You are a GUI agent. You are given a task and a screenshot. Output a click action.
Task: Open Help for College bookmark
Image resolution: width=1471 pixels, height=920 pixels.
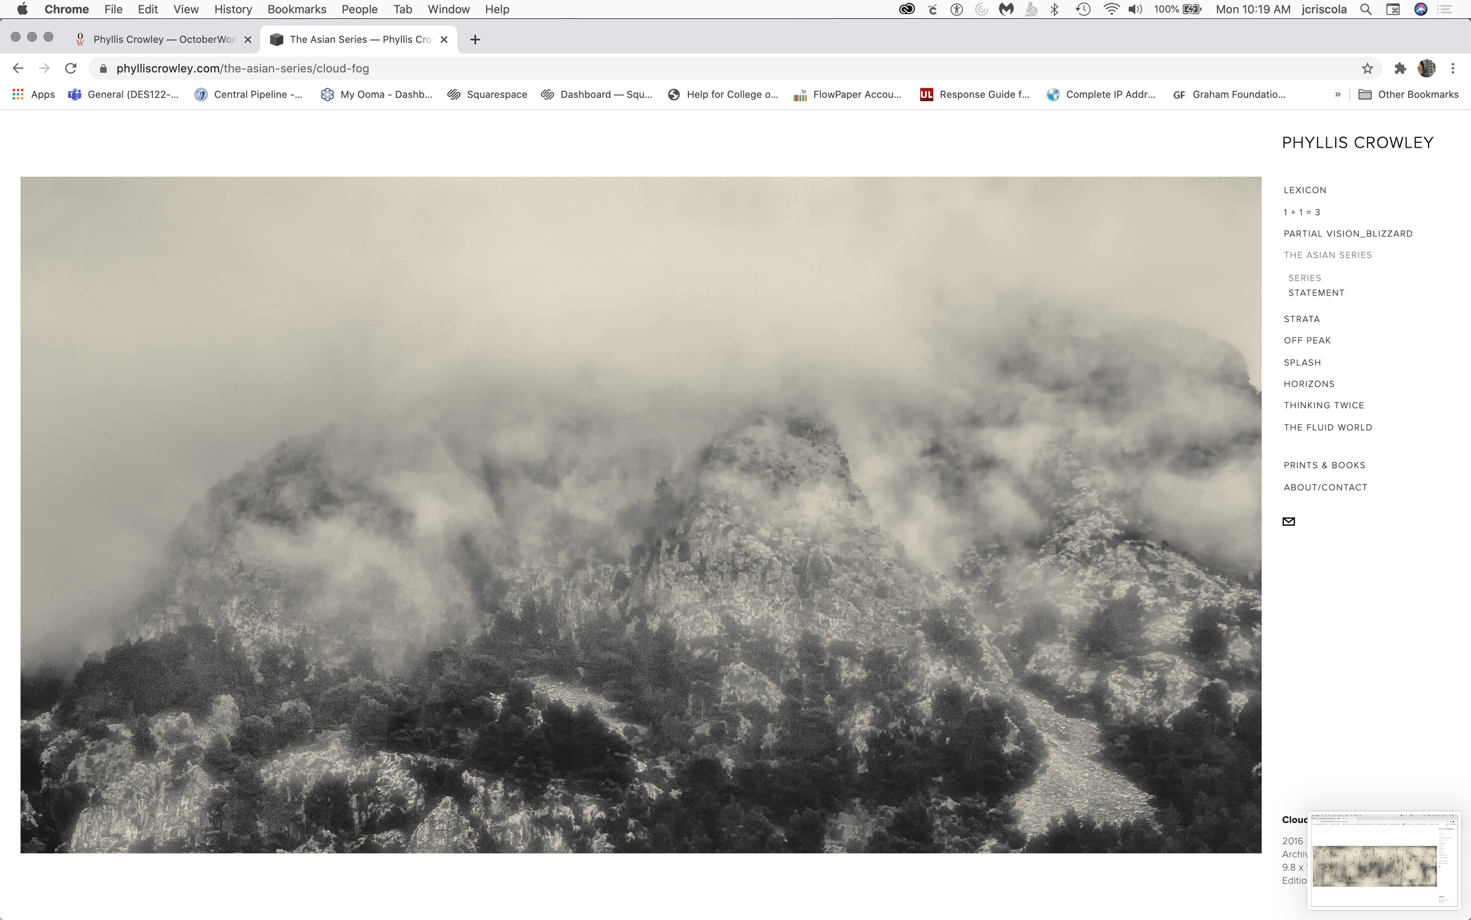pyautogui.click(x=723, y=94)
